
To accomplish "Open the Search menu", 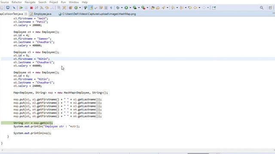I will [43, 2].
